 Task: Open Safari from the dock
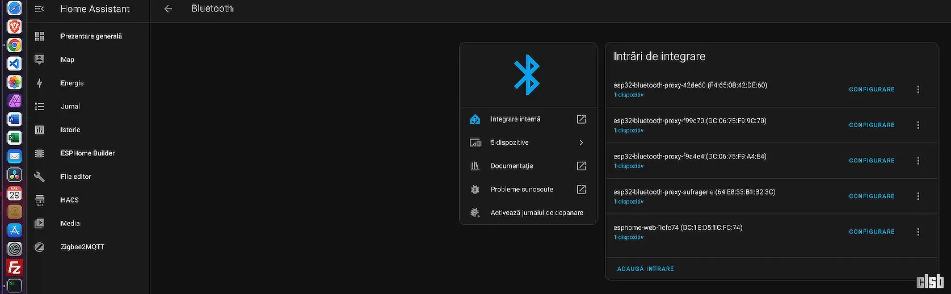(x=15, y=8)
